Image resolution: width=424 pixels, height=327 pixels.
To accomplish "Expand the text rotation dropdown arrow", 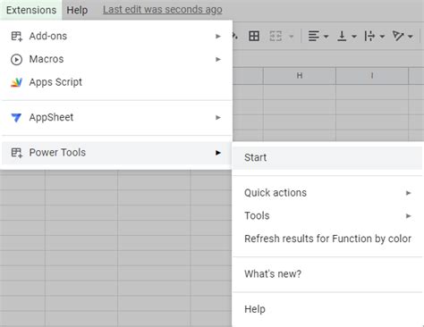I will pos(411,37).
